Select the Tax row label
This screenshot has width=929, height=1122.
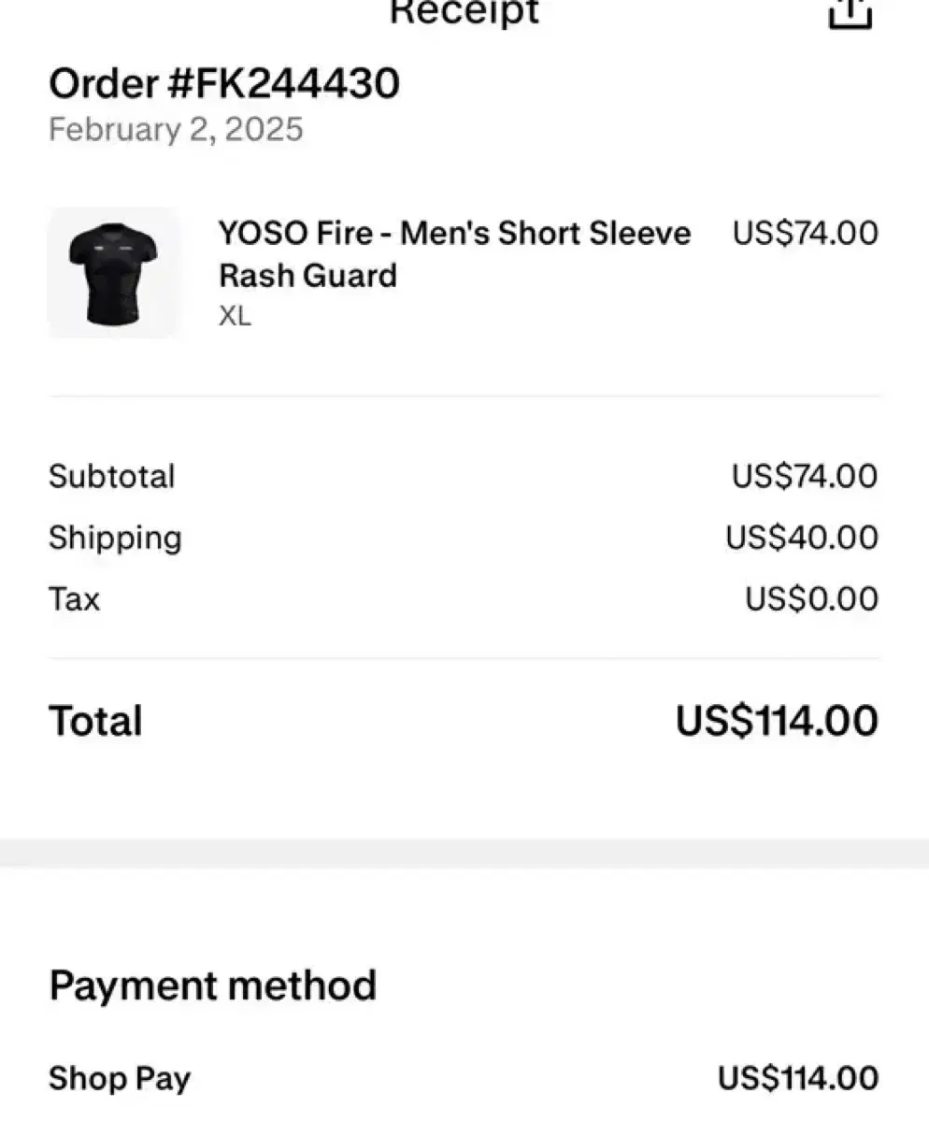[74, 598]
